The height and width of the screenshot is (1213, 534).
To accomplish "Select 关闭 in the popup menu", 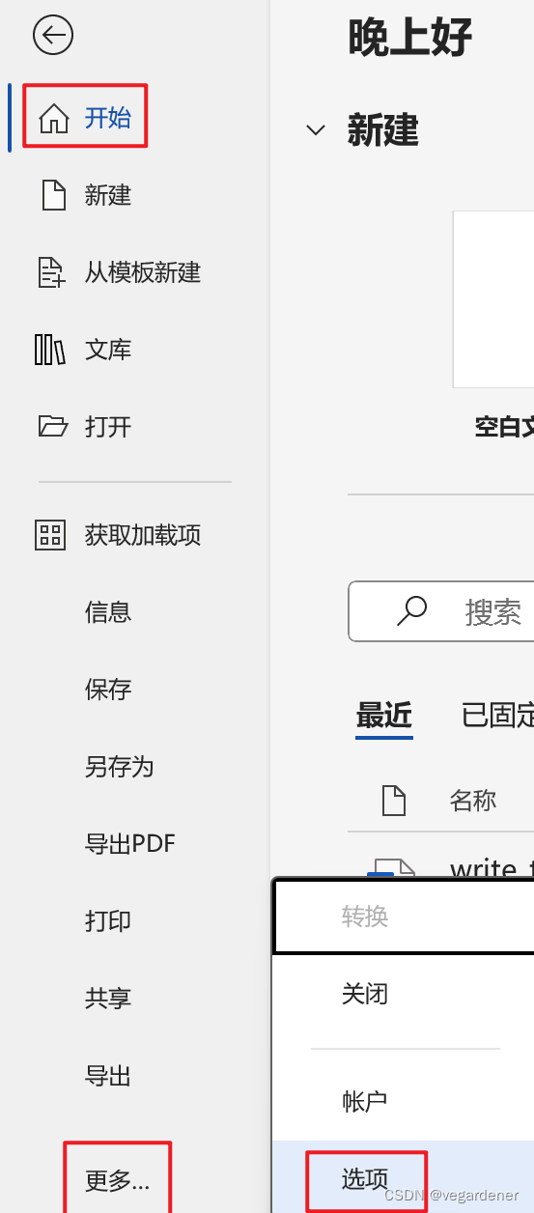I will click(365, 994).
